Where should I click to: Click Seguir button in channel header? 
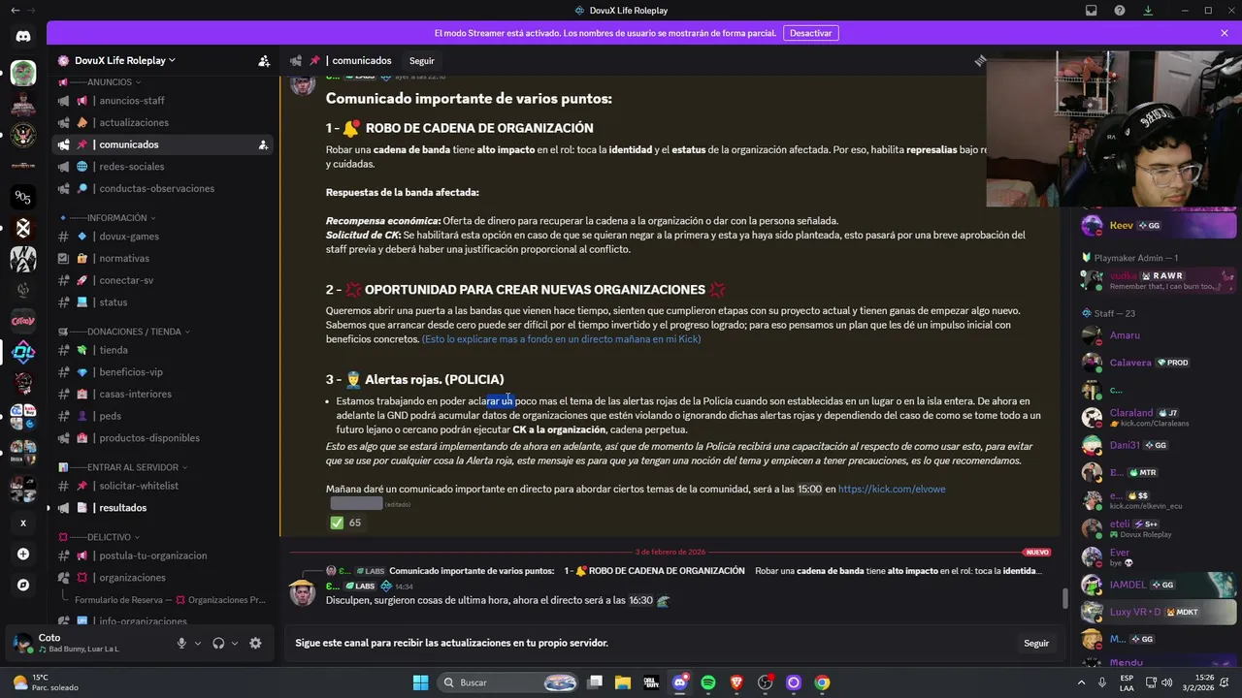point(422,61)
